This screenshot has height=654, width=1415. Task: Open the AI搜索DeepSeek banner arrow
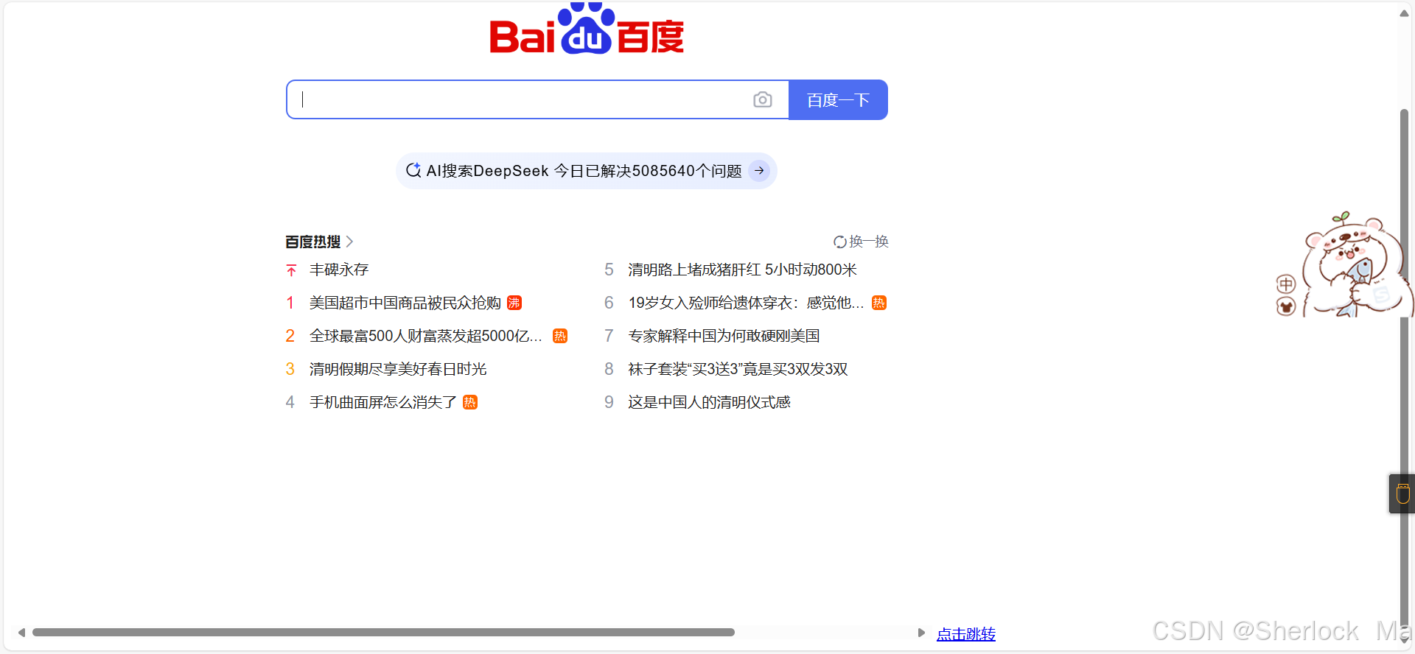point(759,171)
